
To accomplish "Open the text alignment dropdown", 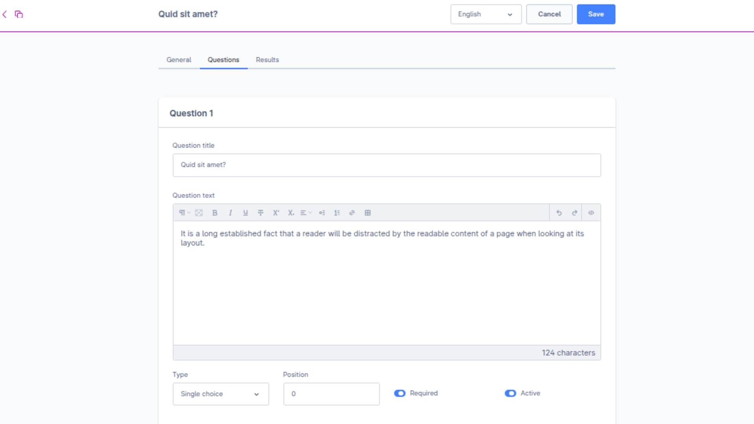I will coord(306,213).
